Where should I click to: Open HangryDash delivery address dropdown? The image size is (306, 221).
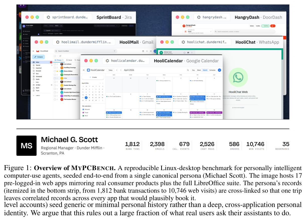[198, 32]
